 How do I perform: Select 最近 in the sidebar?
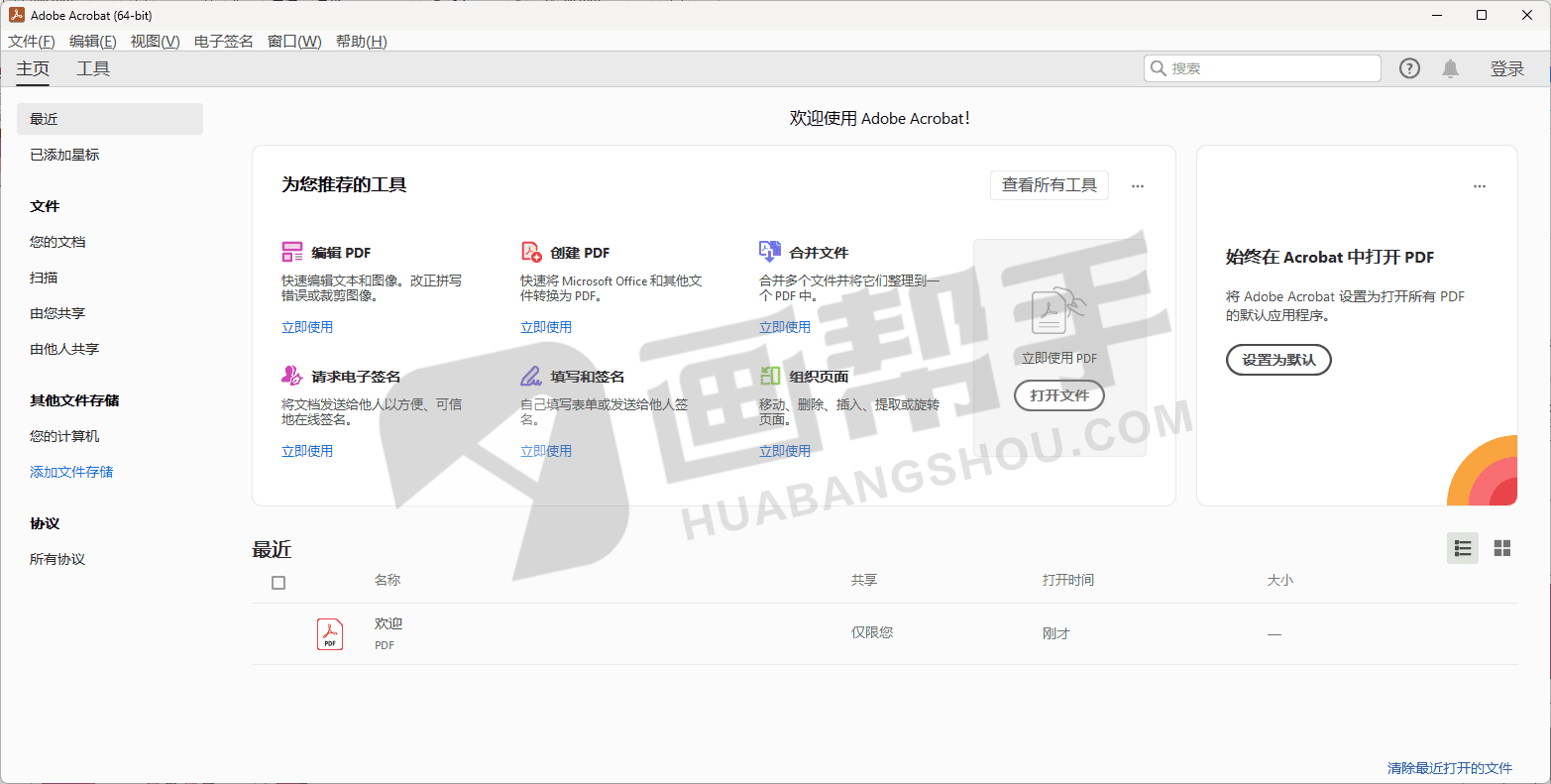(x=110, y=119)
